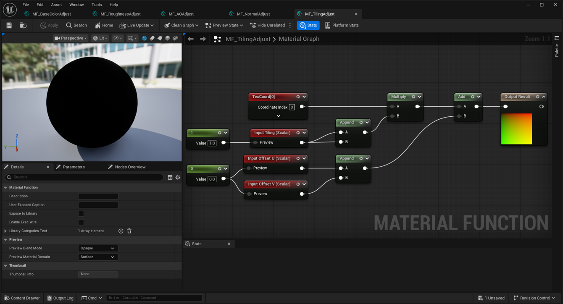Screen dimensions: 563x304
Task: Delete Library Categories array elements with trash icon
Action: click(129, 231)
